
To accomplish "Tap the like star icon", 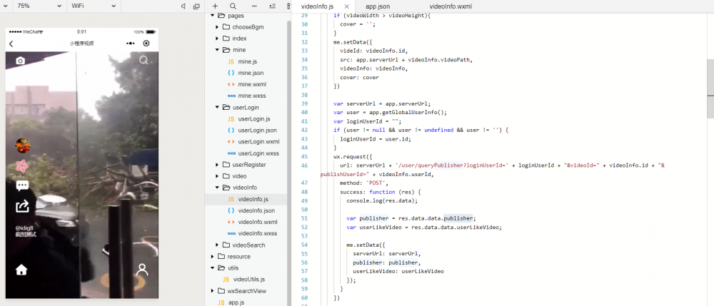I will [22, 166].
